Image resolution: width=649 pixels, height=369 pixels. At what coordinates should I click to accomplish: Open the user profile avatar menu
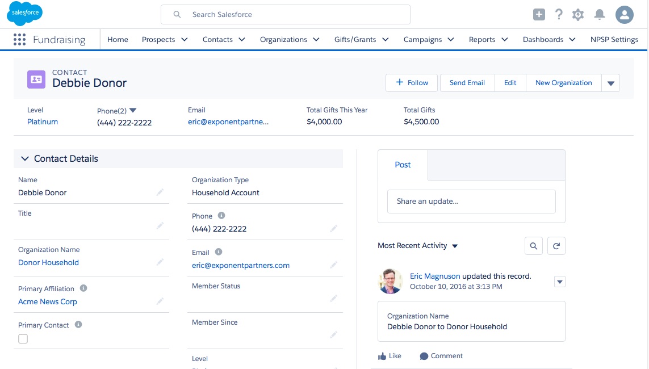[625, 15]
